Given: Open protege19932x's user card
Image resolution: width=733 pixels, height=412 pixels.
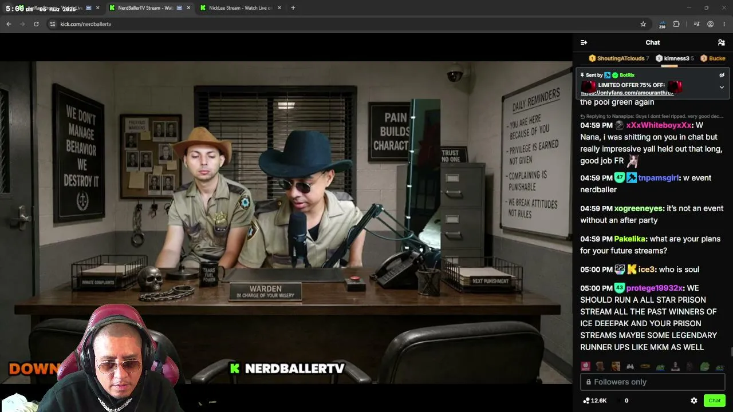Looking at the screenshot, I should [x=655, y=288].
